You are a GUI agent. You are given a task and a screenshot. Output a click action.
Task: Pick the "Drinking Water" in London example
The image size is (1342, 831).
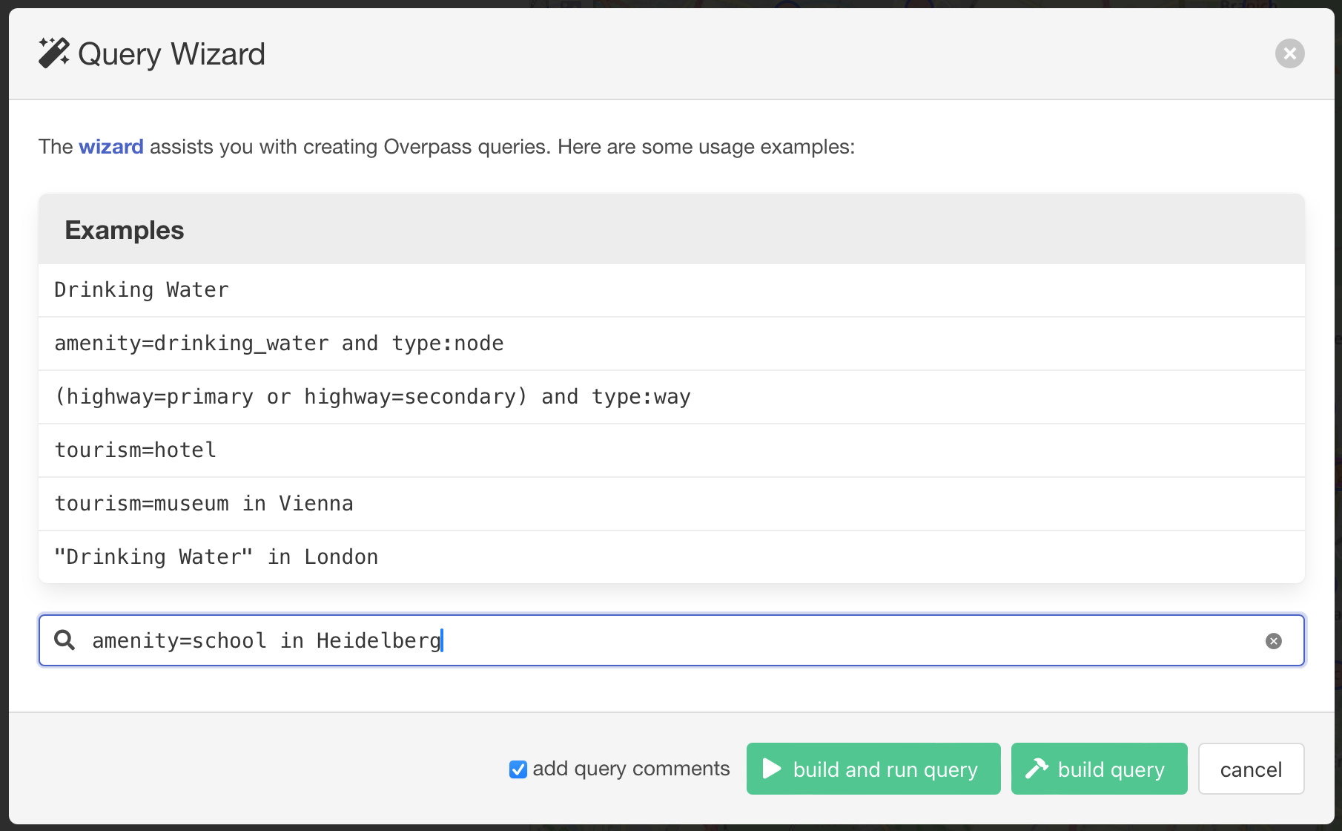click(x=216, y=557)
